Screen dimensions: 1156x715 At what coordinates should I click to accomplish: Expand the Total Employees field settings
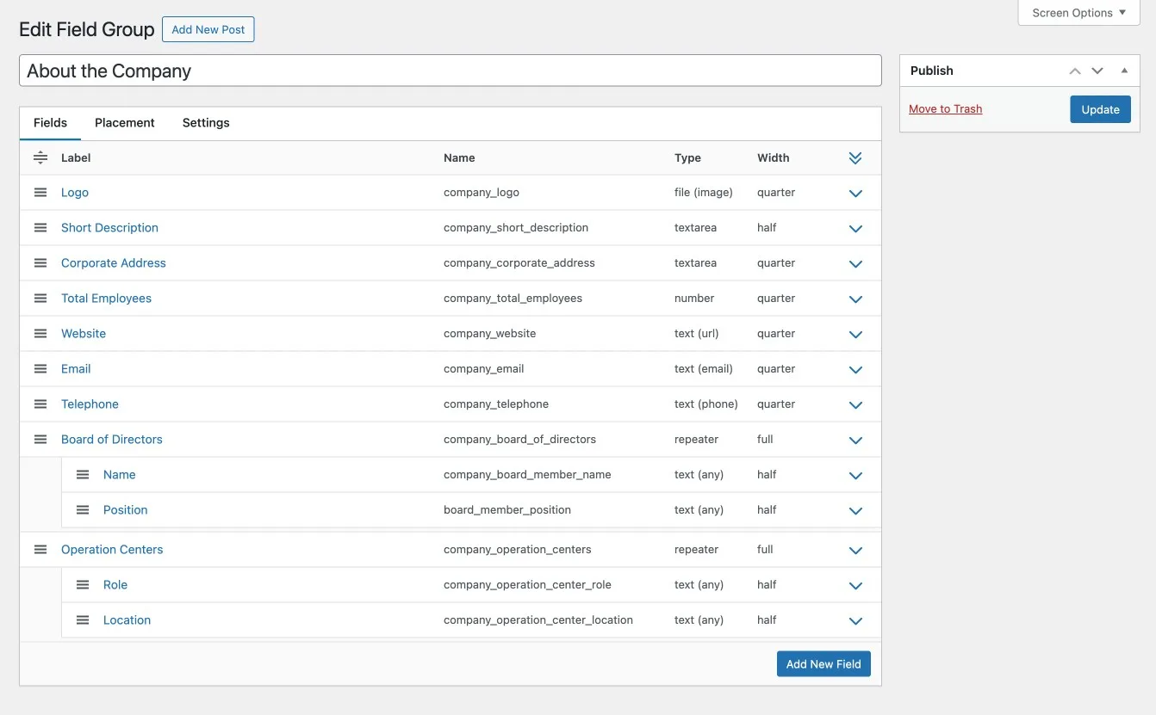pos(855,299)
